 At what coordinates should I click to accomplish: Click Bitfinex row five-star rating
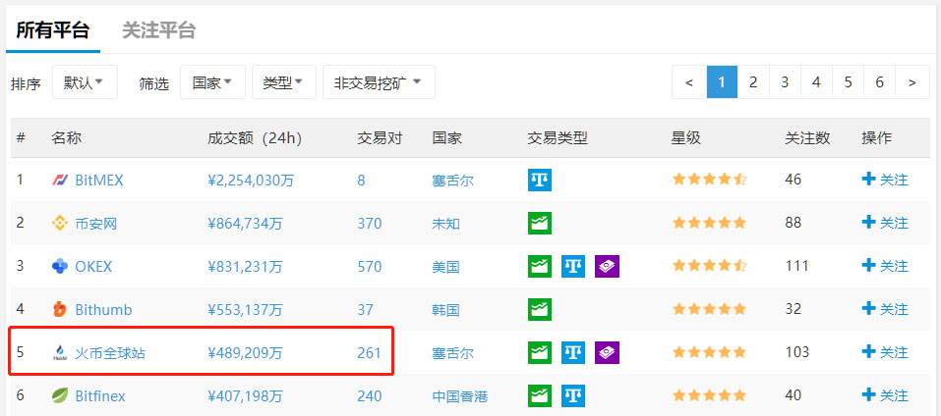pos(709,395)
